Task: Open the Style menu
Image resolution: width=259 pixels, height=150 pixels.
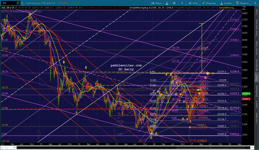Action: (x=193, y=3)
